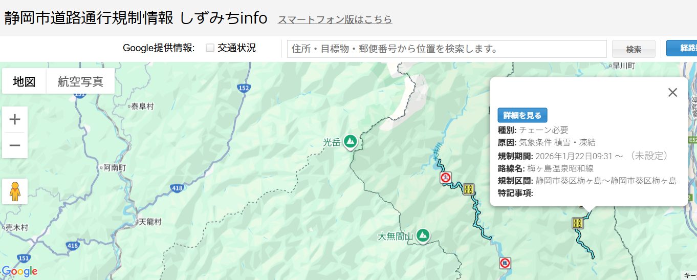Screen dimensions: 697x280
Task: Zoom in the map with the plus button
Action: click(x=15, y=120)
